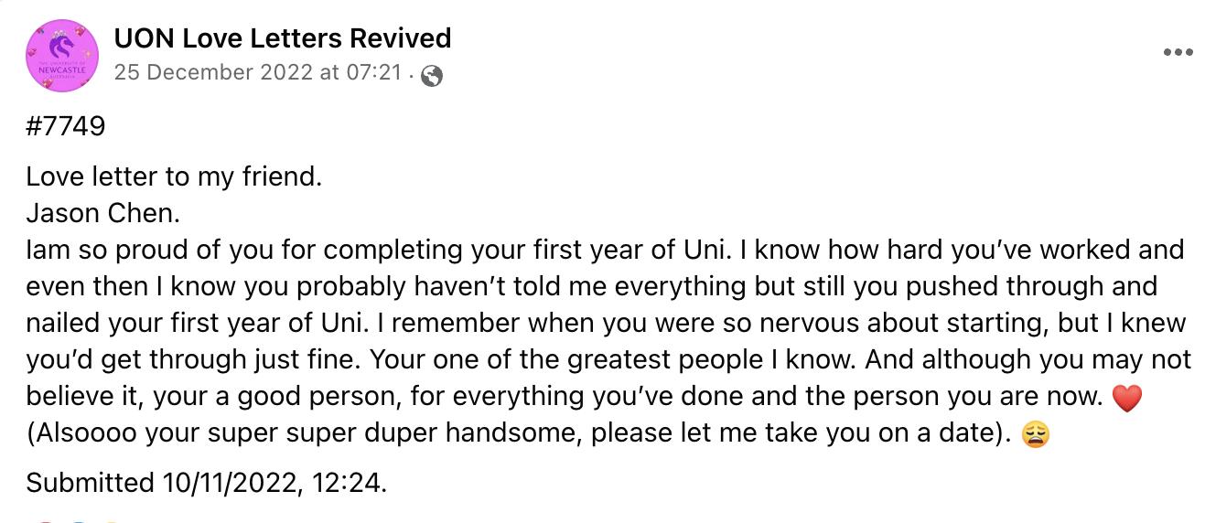Click the 'Submitted 10/11/2022, 12:24' line
Screen dimensions: 1205x523
[206, 482]
